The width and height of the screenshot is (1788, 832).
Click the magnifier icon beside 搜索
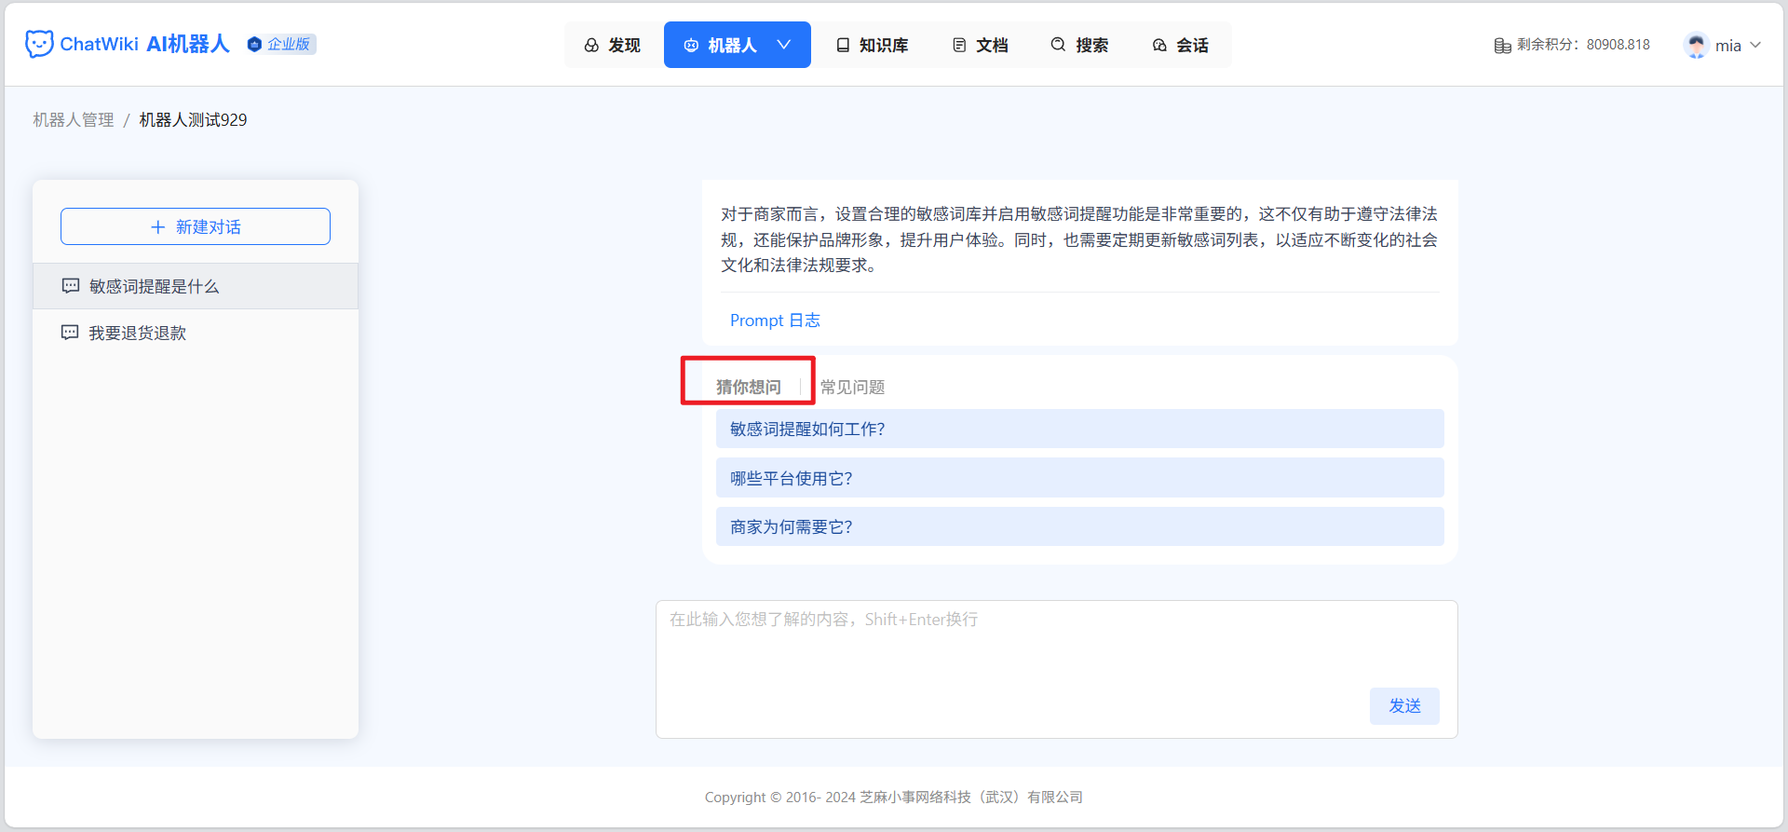1059,45
